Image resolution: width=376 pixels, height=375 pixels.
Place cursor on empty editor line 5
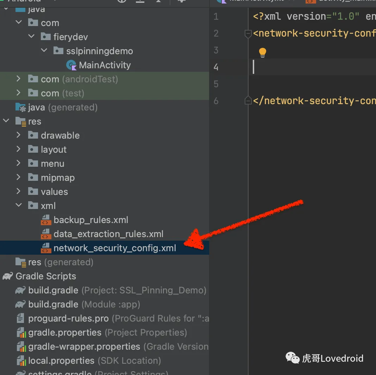coord(312,84)
